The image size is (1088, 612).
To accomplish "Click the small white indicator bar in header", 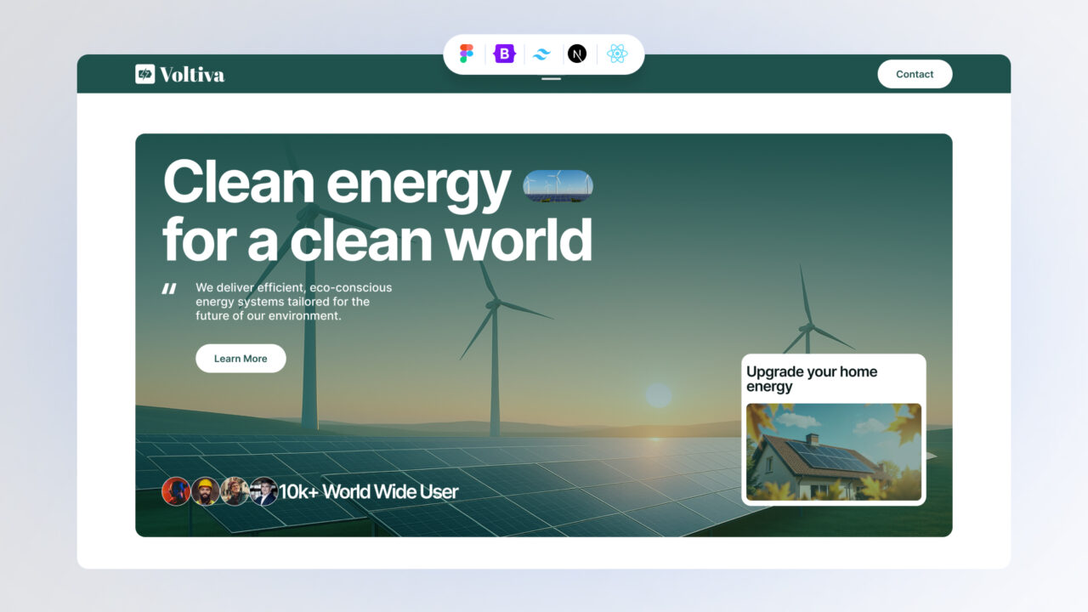I will (551, 79).
